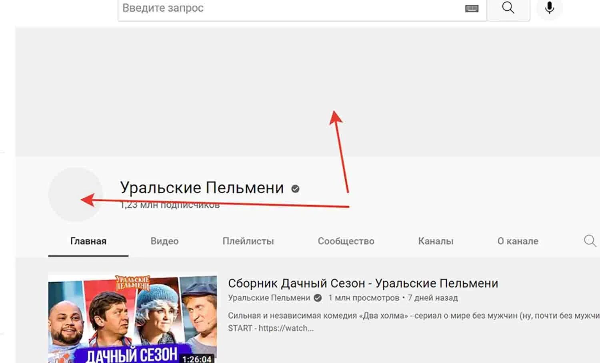Click Уральские Пельмени link under the video title

tap(269, 298)
